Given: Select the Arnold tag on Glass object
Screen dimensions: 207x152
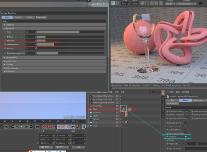Looking at the screenshot, I should 123,109.
